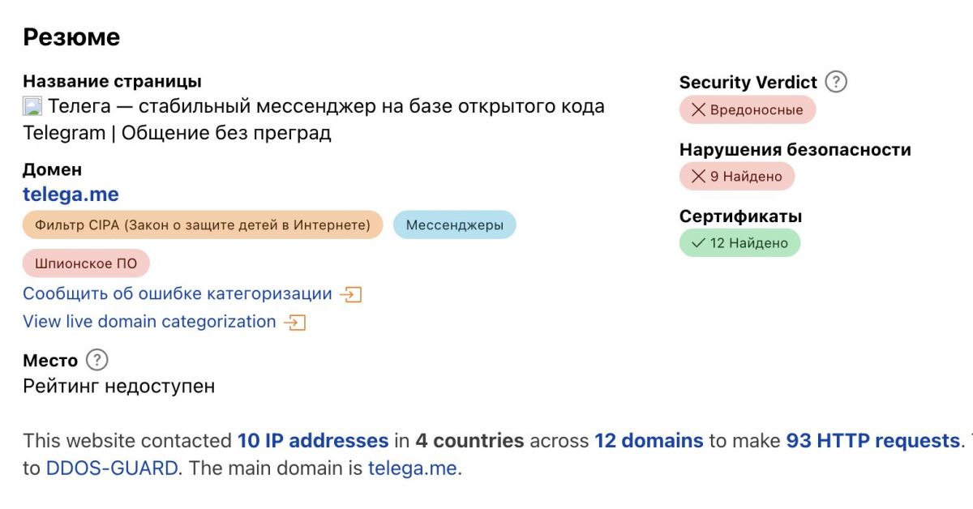Click the 12 domains link
This screenshot has width=973, height=509.
point(649,441)
